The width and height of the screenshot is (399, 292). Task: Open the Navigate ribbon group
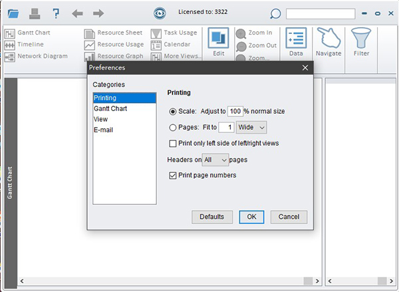[x=329, y=42]
